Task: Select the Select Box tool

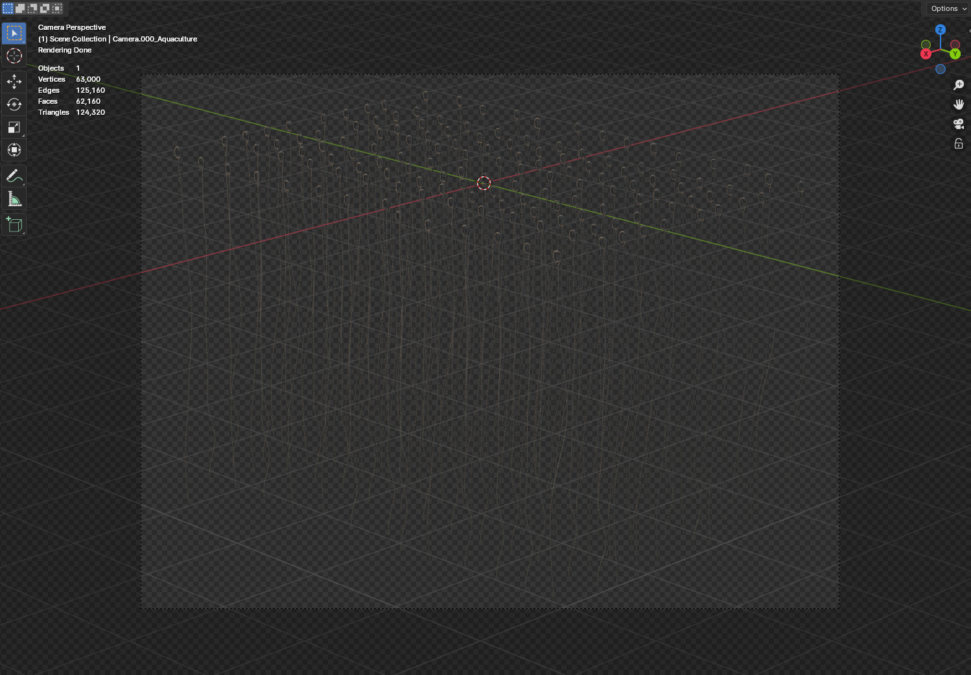Action: pyautogui.click(x=14, y=33)
